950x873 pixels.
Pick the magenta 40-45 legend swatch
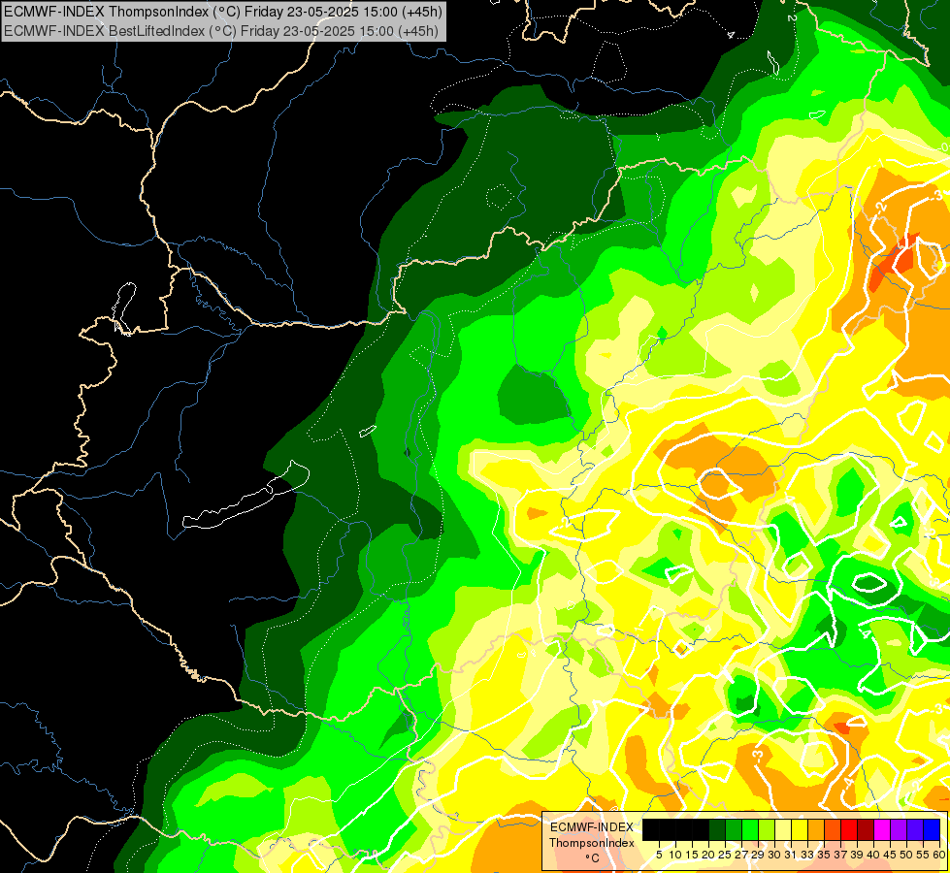coord(882,830)
